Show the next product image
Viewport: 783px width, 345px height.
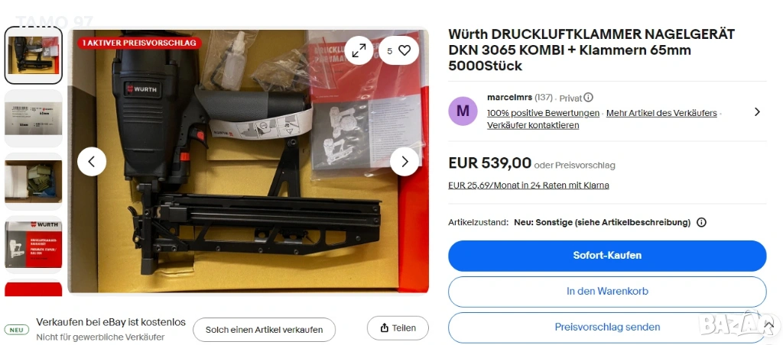point(404,162)
